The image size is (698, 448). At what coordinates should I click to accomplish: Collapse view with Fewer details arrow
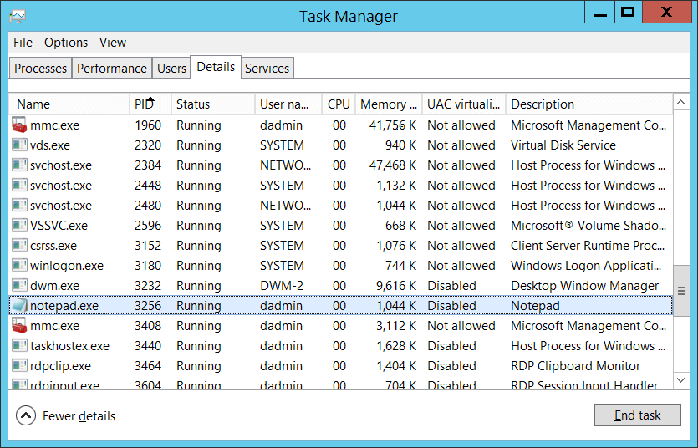(x=26, y=415)
